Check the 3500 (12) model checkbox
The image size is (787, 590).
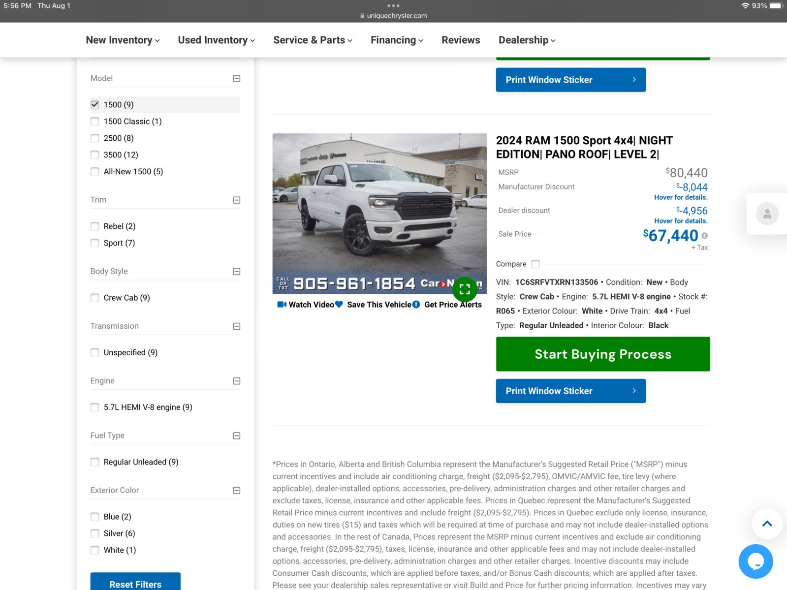[95, 155]
